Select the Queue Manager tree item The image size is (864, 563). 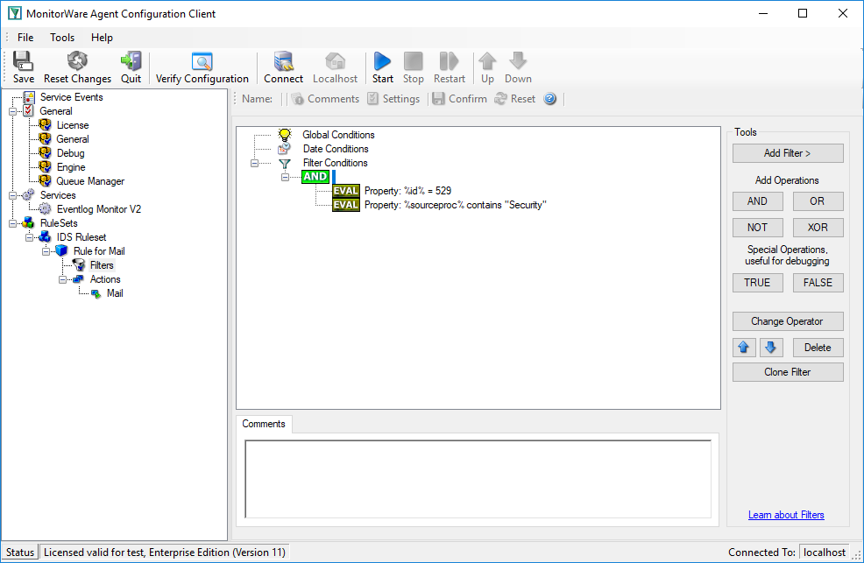pos(90,181)
